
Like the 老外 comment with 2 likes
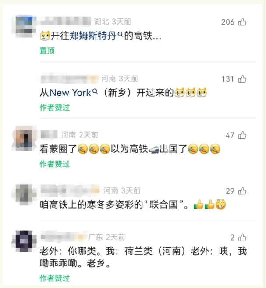click(242, 238)
